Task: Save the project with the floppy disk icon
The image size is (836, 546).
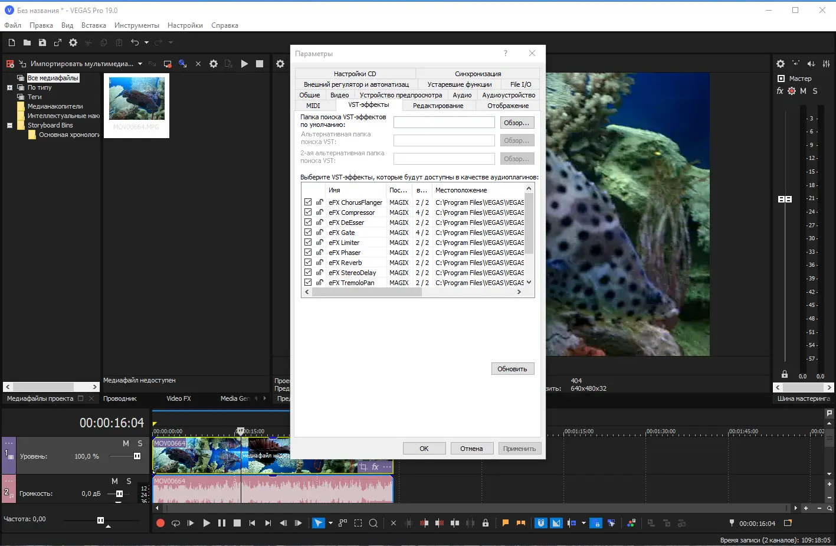Action: click(42, 42)
